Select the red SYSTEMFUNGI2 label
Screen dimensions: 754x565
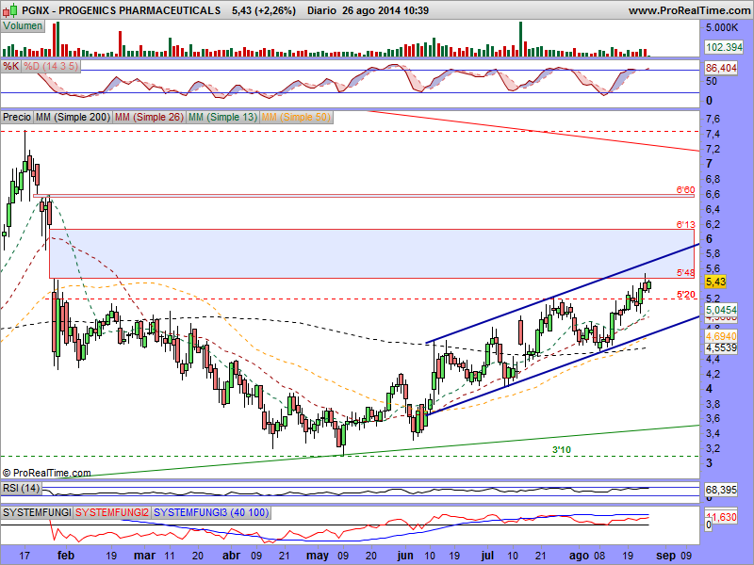click(x=112, y=512)
